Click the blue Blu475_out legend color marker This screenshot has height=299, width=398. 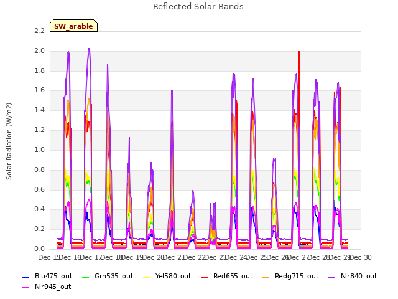(26, 277)
